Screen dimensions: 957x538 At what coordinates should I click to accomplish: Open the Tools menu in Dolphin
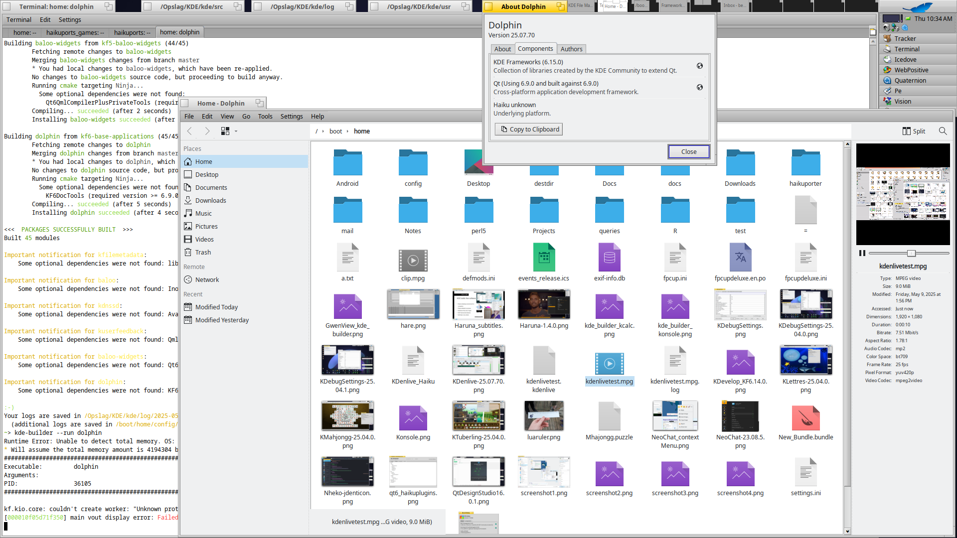(x=265, y=116)
